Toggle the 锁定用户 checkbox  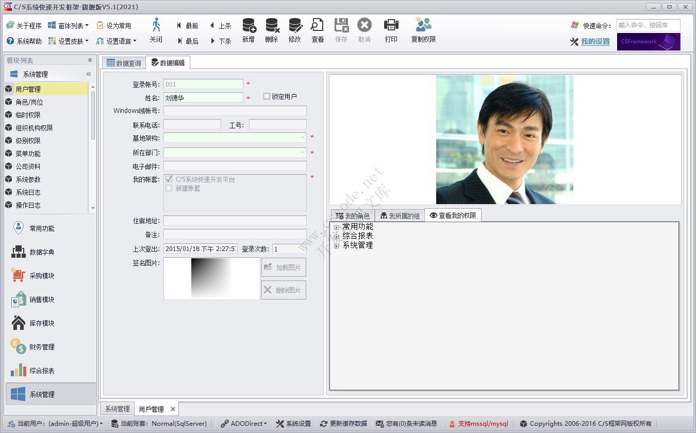(267, 96)
